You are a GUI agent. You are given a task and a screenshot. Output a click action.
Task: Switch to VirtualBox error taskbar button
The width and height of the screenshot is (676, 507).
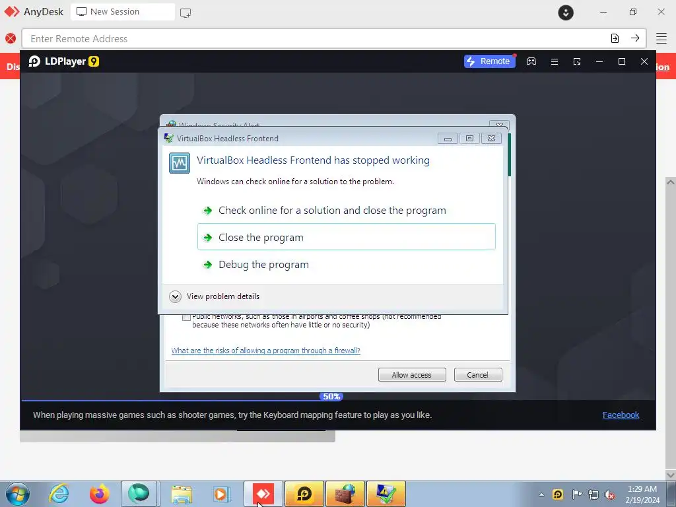[x=386, y=494]
